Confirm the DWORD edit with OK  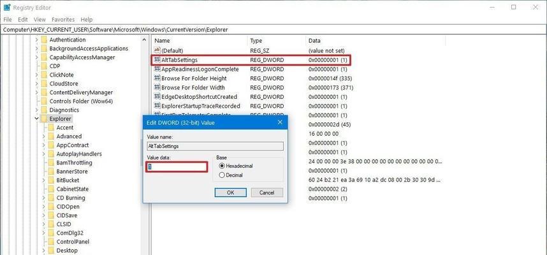pyautogui.click(x=231, y=193)
